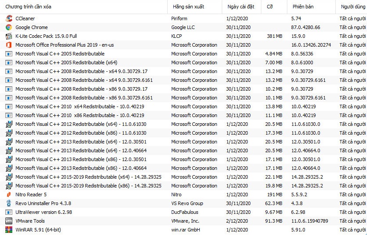
Task: Click the Nitro Reader 5 icon
Action: click(9, 195)
